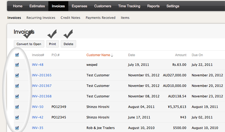This screenshot has width=225, height=132.
Task: Open invoice INV-48
Action: (x=38, y=65)
